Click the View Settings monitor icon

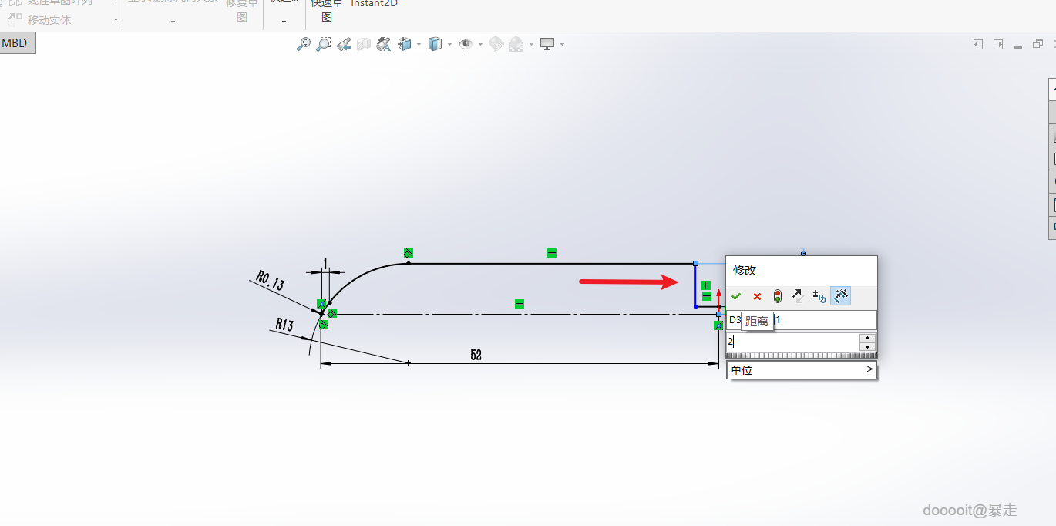547,44
